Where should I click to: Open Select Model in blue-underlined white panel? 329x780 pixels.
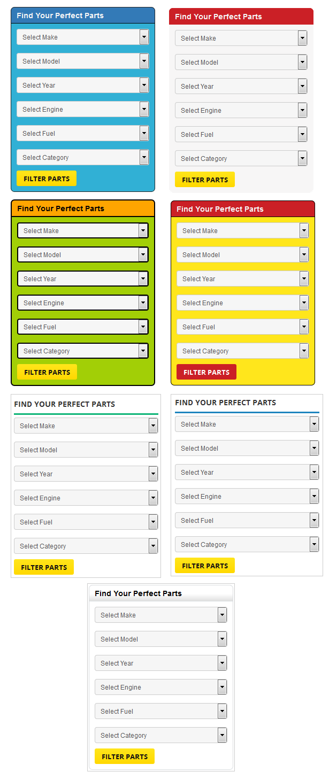pos(247,448)
